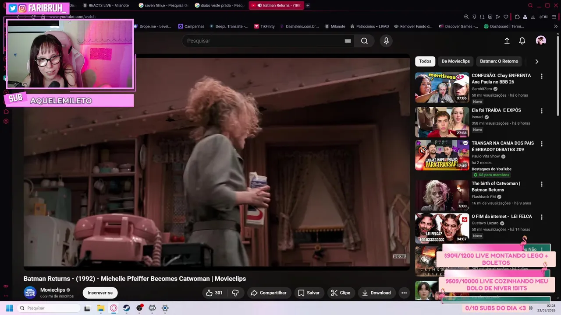Start voice search with the microphone icon
Image resolution: width=561 pixels, height=315 pixels.
point(386,41)
